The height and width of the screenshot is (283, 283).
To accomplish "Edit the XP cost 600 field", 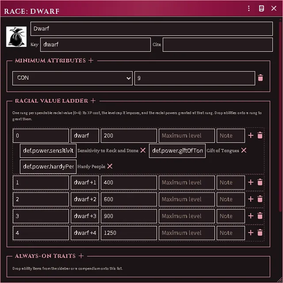I will tap(129, 199).
